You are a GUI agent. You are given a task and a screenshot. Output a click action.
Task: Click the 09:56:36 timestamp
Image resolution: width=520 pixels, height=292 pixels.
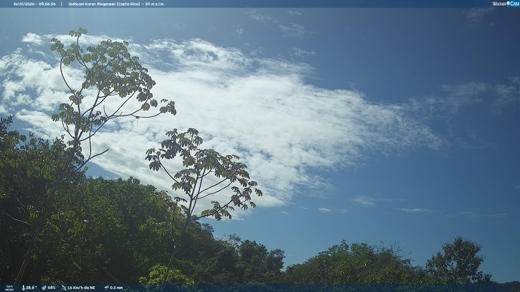pos(47,4)
